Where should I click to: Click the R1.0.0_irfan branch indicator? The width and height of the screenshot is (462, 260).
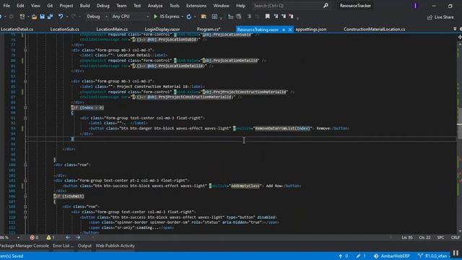pyautogui.click(x=432, y=256)
